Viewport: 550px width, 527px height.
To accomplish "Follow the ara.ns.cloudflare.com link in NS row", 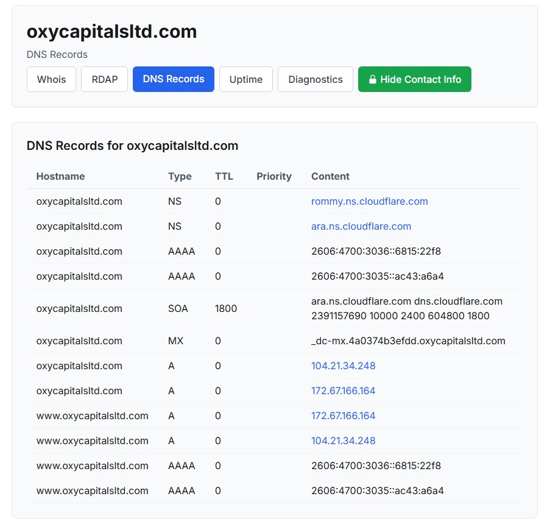I will pos(361,226).
